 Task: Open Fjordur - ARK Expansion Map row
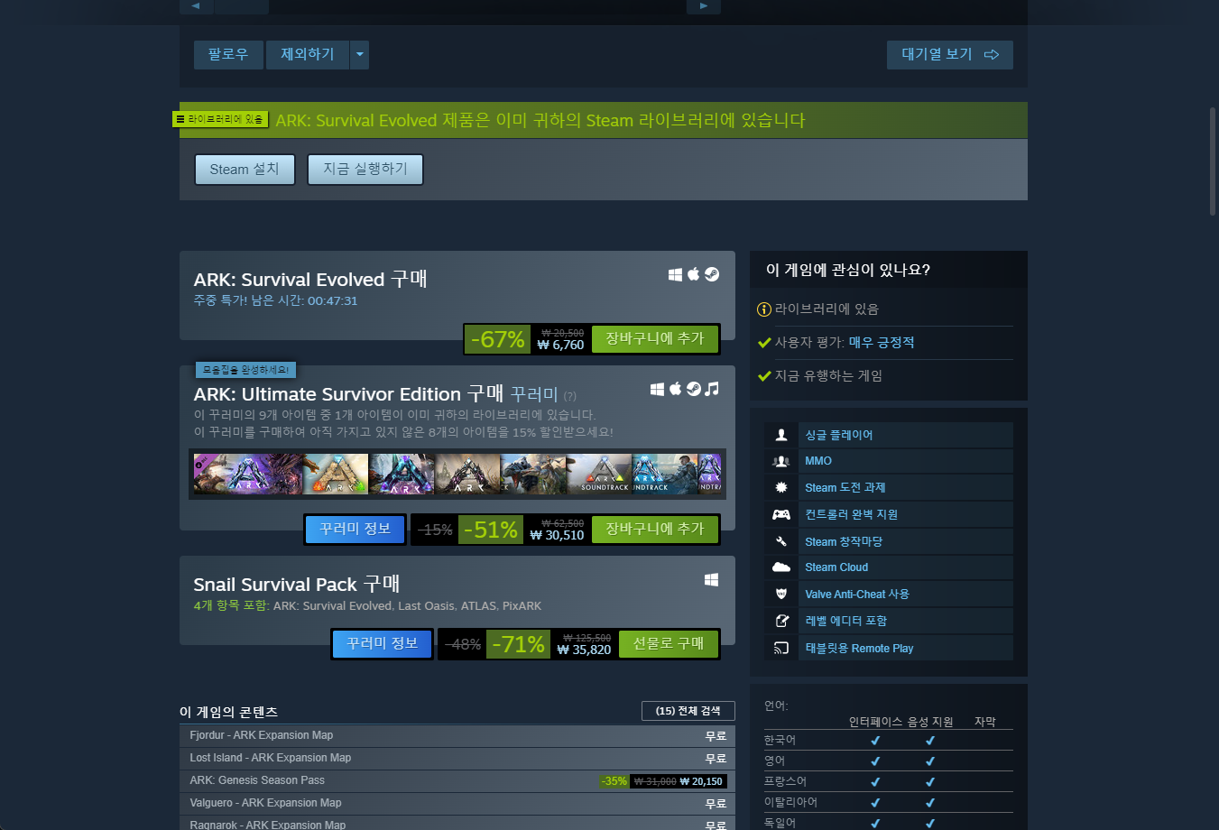pyautogui.click(x=457, y=736)
